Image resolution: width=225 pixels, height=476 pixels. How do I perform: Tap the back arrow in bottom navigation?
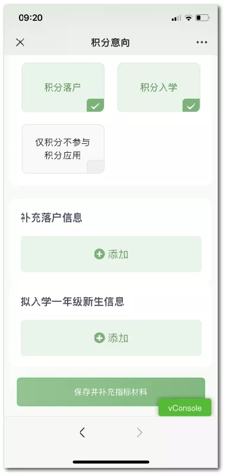point(82,432)
